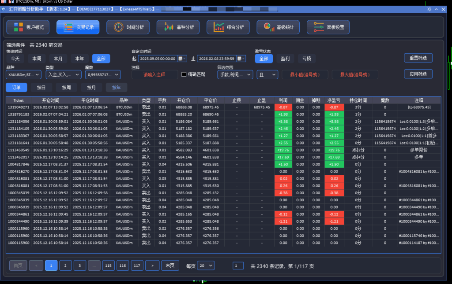Switch to the 按月 tab
Image resolution: width=452 pixels, height=284 pixels.
tap(91, 87)
